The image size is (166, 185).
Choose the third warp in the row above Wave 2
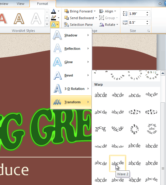(x=135, y=146)
